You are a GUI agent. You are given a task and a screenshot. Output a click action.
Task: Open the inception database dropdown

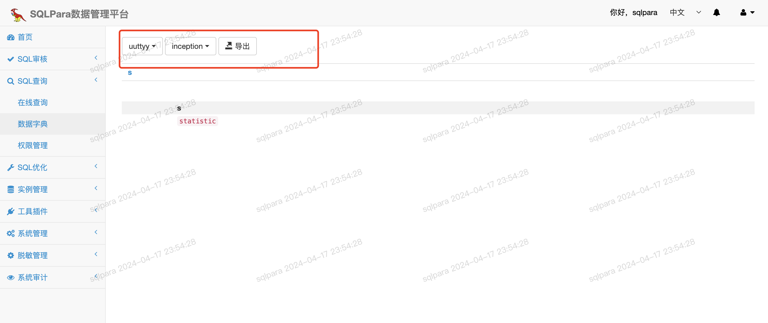[191, 46]
